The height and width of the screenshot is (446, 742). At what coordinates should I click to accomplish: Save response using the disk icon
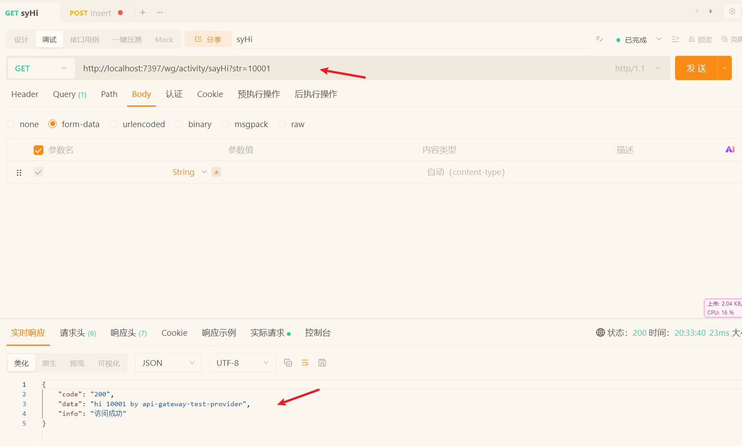[x=322, y=363]
